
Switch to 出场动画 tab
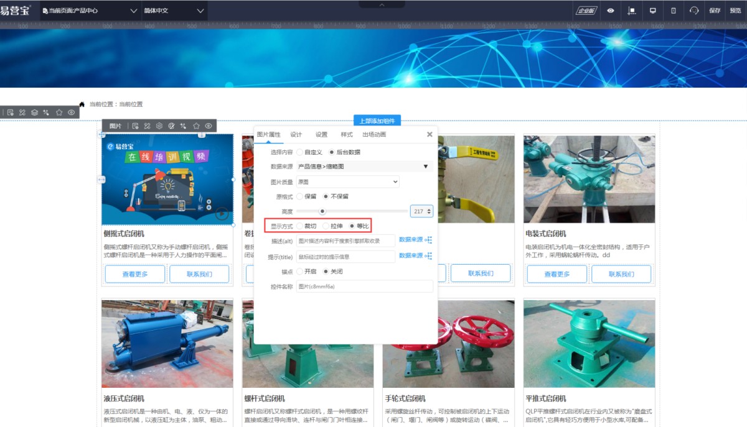point(374,134)
